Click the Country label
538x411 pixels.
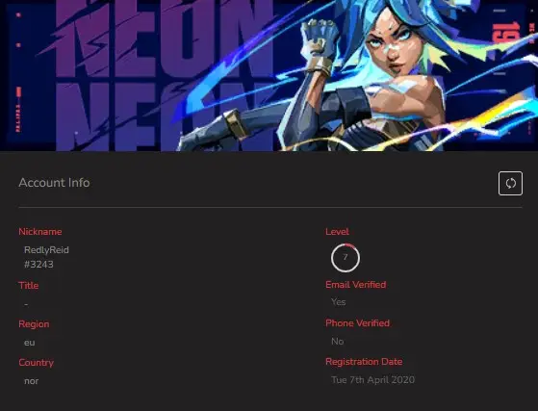click(36, 363)
